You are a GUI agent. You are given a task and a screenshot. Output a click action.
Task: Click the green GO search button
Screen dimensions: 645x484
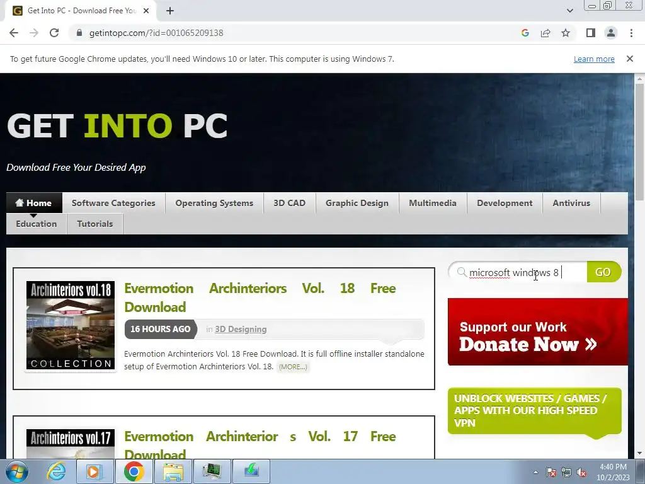pyautogui.click(x=603, y=272)
